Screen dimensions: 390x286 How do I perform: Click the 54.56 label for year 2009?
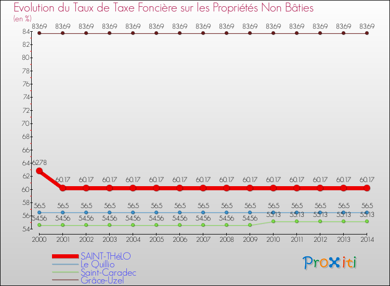tap(250, 218)
